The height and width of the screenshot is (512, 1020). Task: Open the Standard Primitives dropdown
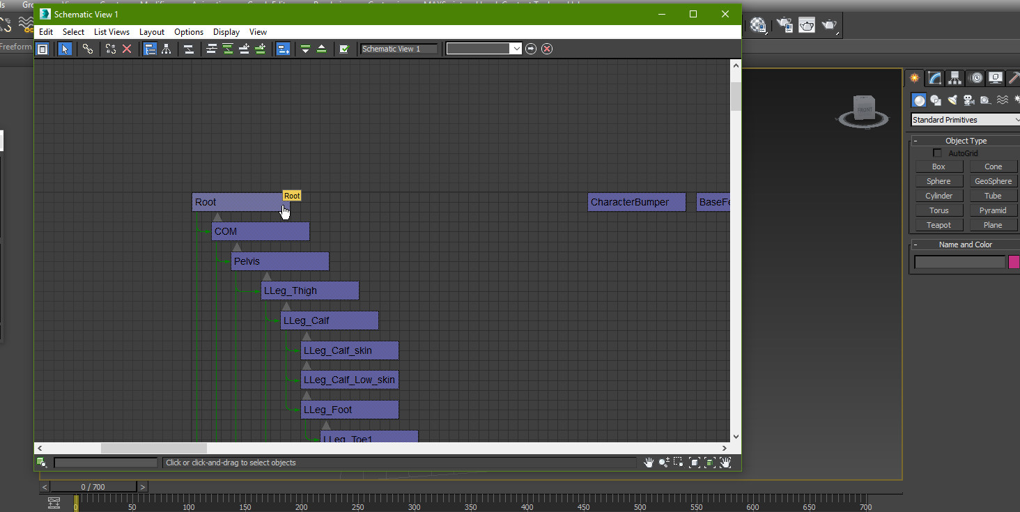click(965, 120)
